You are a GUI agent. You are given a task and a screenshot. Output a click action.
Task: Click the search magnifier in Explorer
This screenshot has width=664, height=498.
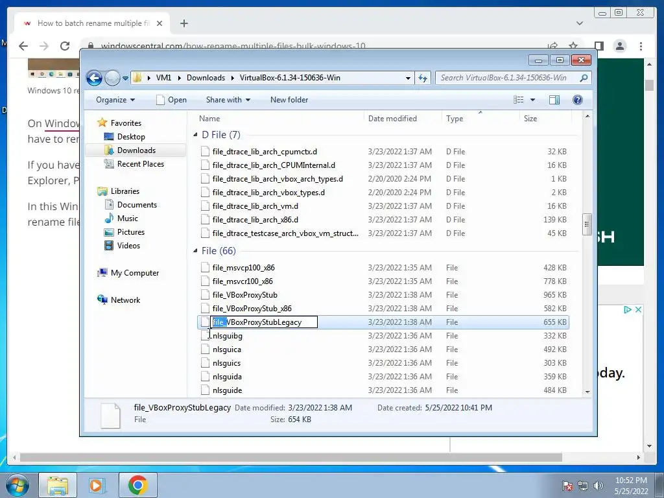pos(584,78)
